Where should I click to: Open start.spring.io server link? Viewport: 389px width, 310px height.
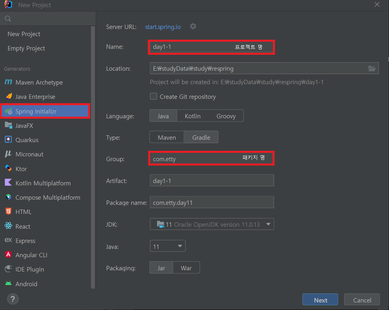(x=163, y=27)
